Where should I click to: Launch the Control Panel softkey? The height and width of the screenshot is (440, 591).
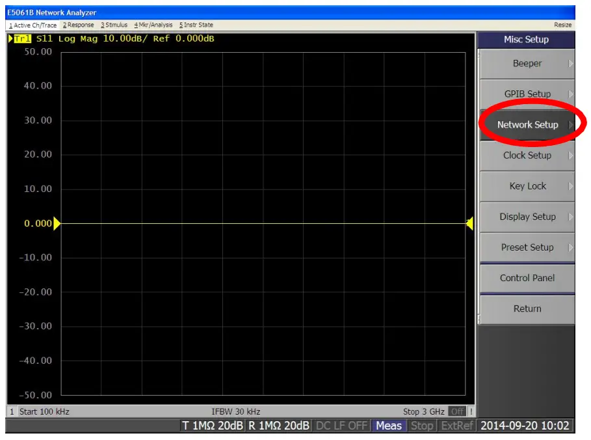click(x=527, y=278)
